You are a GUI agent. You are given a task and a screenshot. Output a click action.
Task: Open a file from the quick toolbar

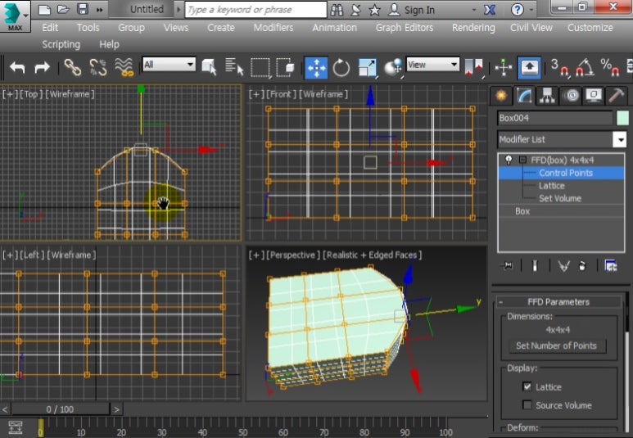tap(63, 9)
